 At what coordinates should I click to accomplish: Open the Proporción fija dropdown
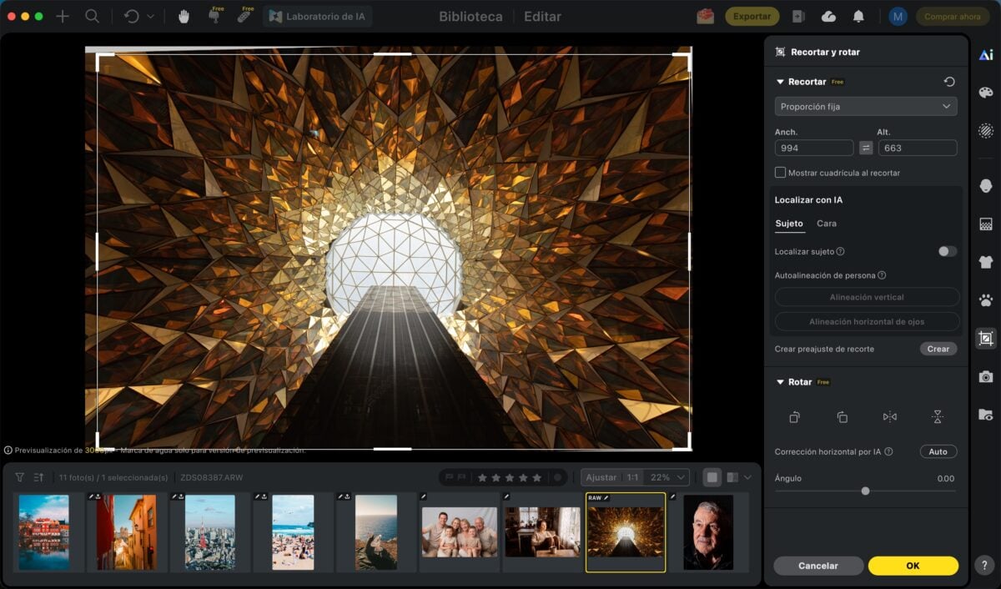[x=866, y=107]
